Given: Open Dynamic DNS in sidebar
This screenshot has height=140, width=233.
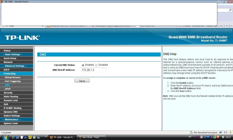Looking at the screenshot, I should pyautogui.click(x=17, y=112).
